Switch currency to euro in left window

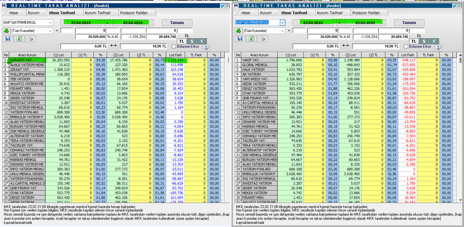(x=201, y=41)
